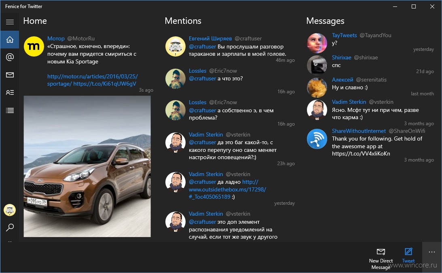The width and height of the screenshot is (442, 273).
Task: Open Shirixae avatar in Messages
Action: point(317,65)
